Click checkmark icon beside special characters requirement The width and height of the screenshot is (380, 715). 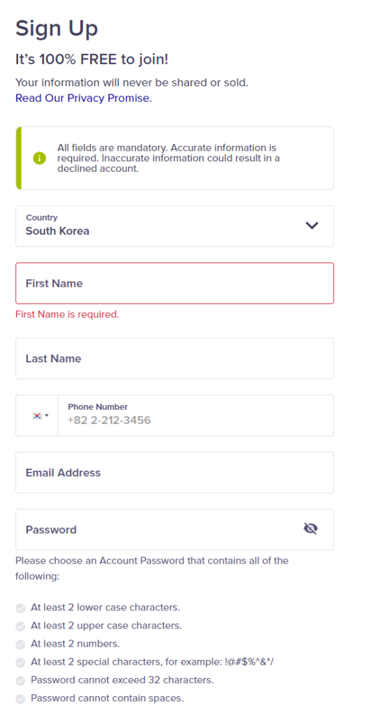tap(20, 663)
